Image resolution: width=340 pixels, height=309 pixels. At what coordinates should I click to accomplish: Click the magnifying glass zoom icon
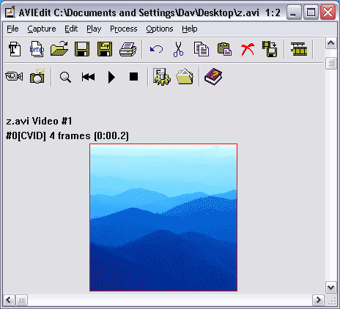click(65, 77)
